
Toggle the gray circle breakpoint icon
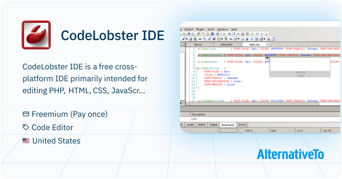pos(243,34)
